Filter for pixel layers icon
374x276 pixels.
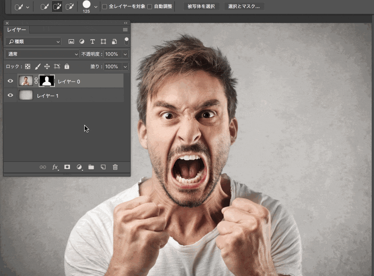[71, 41]
